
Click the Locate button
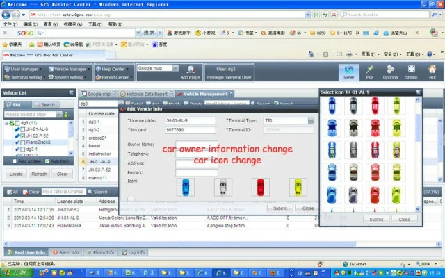click(16, 174)
